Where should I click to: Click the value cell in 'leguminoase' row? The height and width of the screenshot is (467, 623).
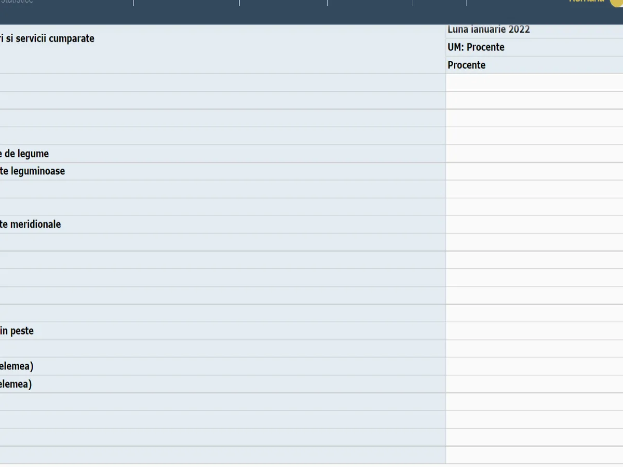(534, 171)
